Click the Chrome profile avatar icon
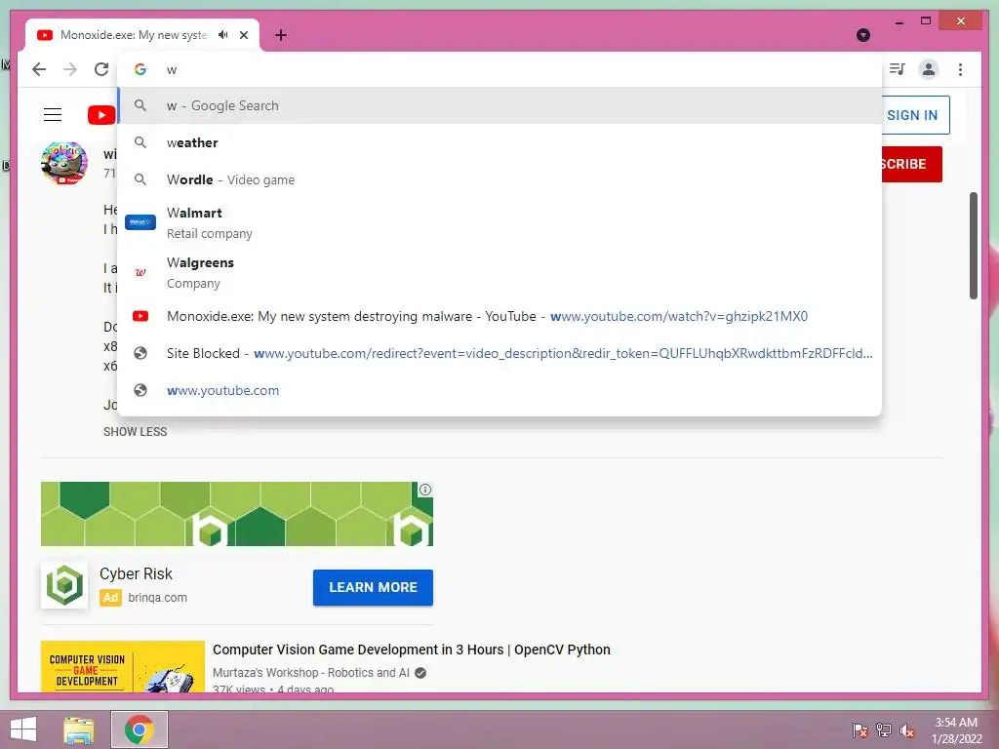Screen dimensions: 999x749 pos(929,69)
